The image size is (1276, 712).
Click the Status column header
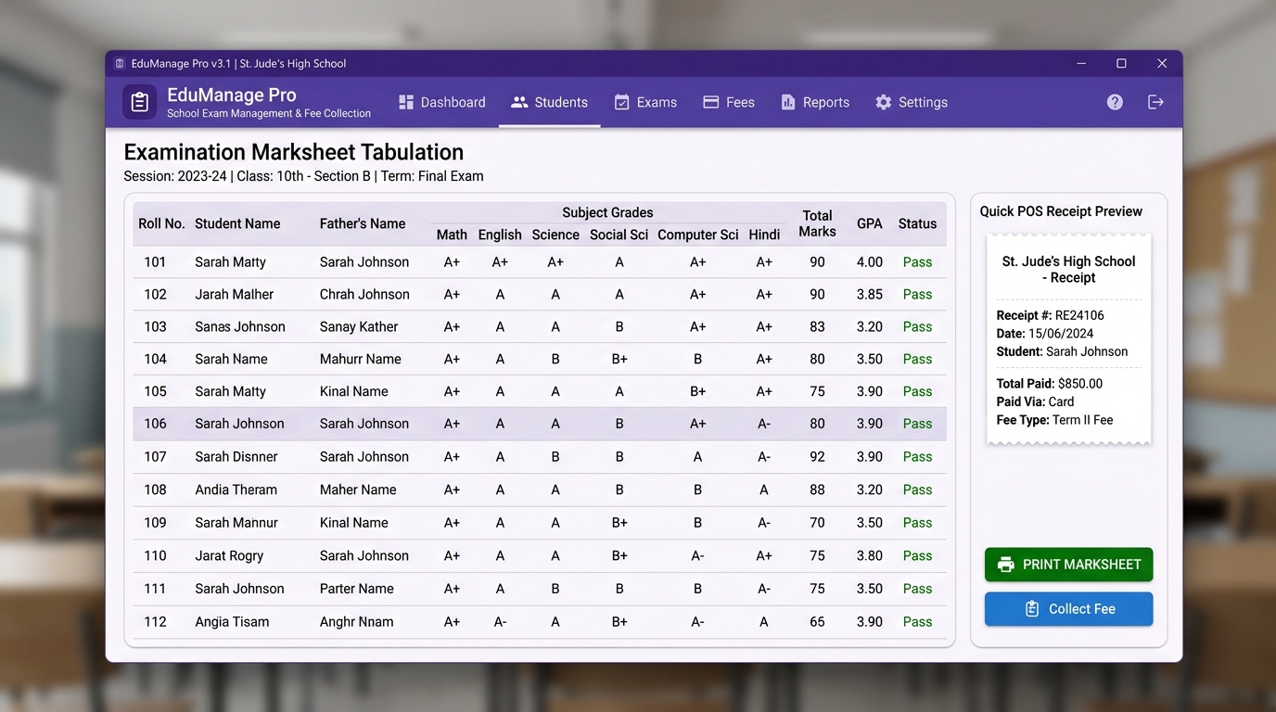pyautogui.click(x=917, y=223)
